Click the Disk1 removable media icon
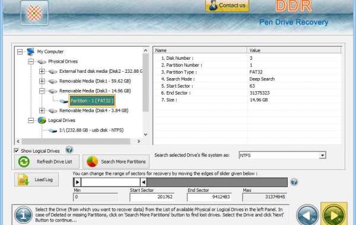The image size is (356, 225). coord(53,81)
